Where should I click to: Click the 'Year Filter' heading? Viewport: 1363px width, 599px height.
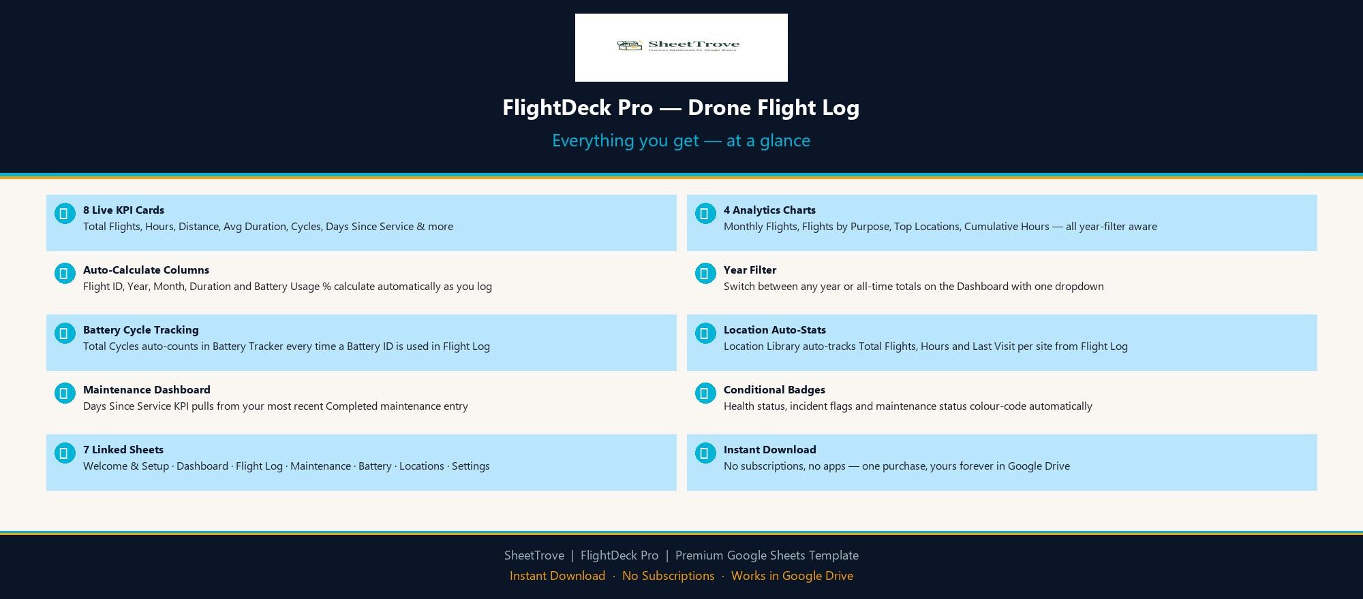pyautogui.click(x=750, y=270)
